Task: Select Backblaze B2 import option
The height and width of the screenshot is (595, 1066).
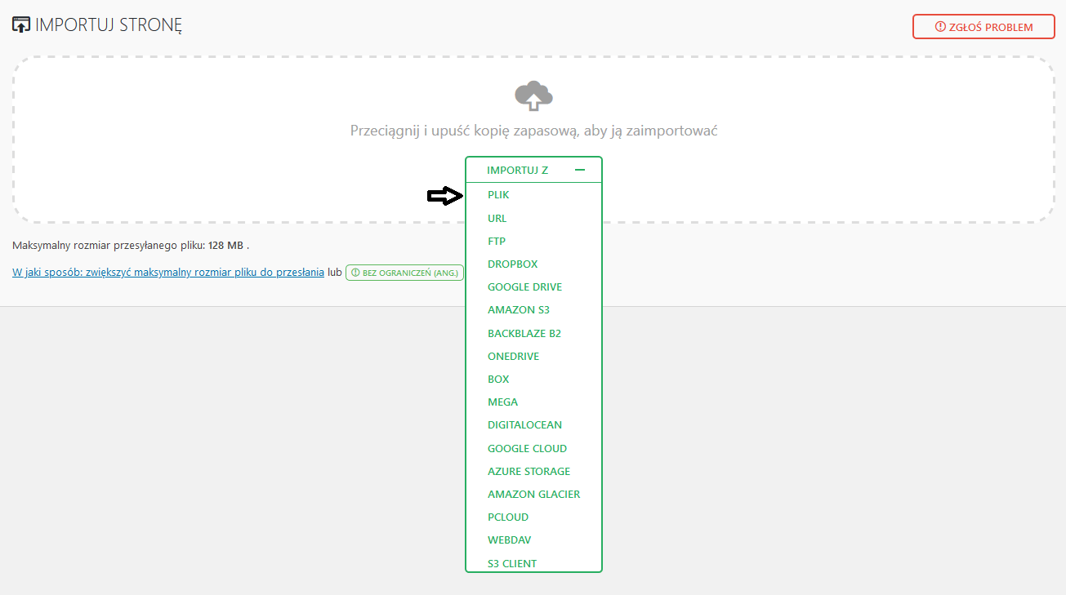Action: tap(524, 334)
